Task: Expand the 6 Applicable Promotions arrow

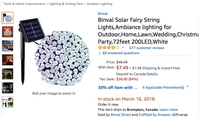Action: tap(187, 87)
